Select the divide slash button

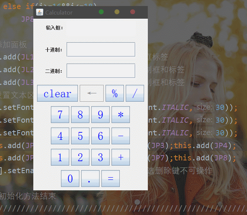tap(135, 93)
